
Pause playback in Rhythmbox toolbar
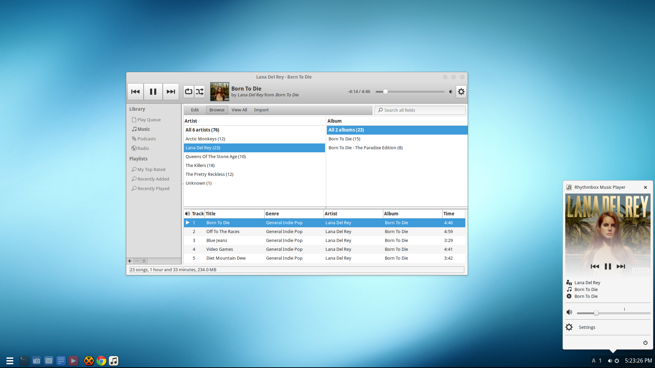pos(153,92)
